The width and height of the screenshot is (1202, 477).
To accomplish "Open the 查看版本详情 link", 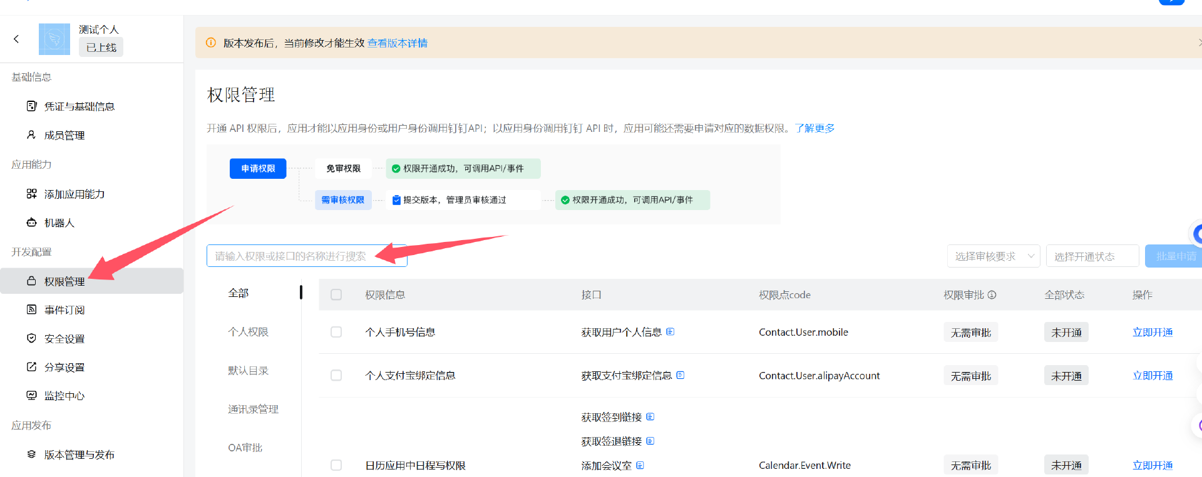I will 398,43.
